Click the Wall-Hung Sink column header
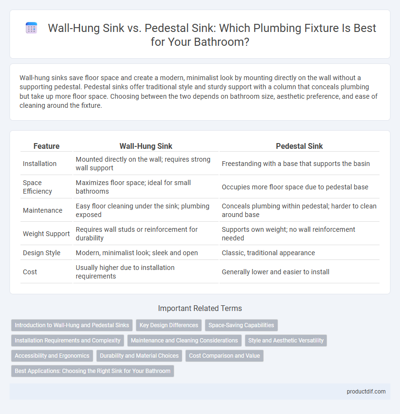The width and height of the screenshot is (400, 414). [x=146, y=146]
